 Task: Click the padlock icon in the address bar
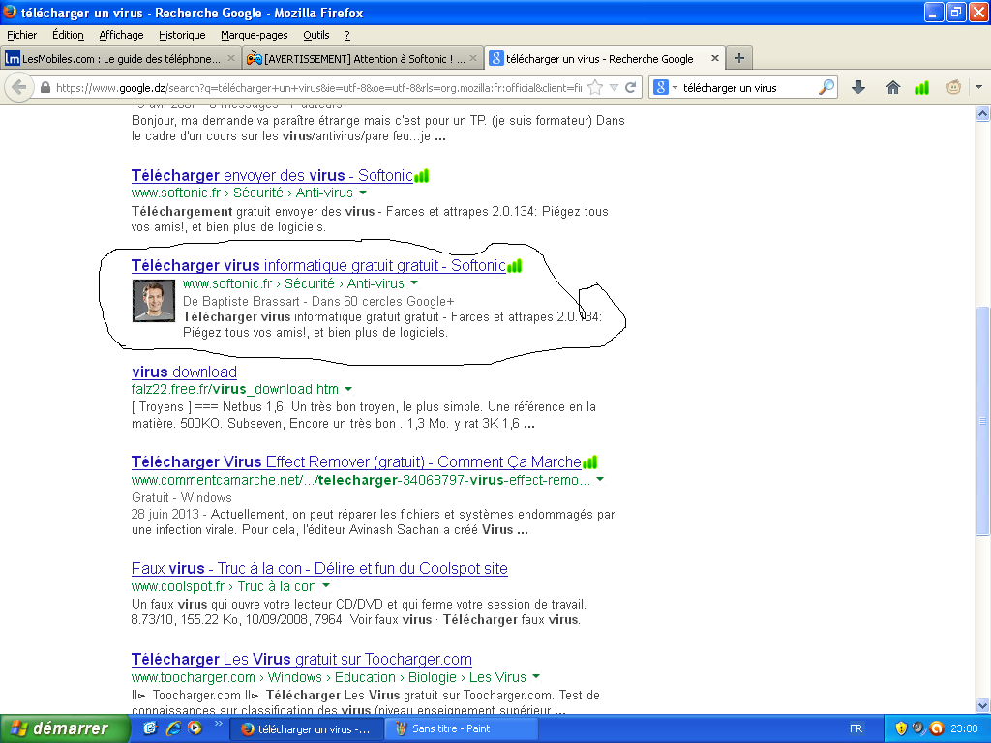point(45,88)
